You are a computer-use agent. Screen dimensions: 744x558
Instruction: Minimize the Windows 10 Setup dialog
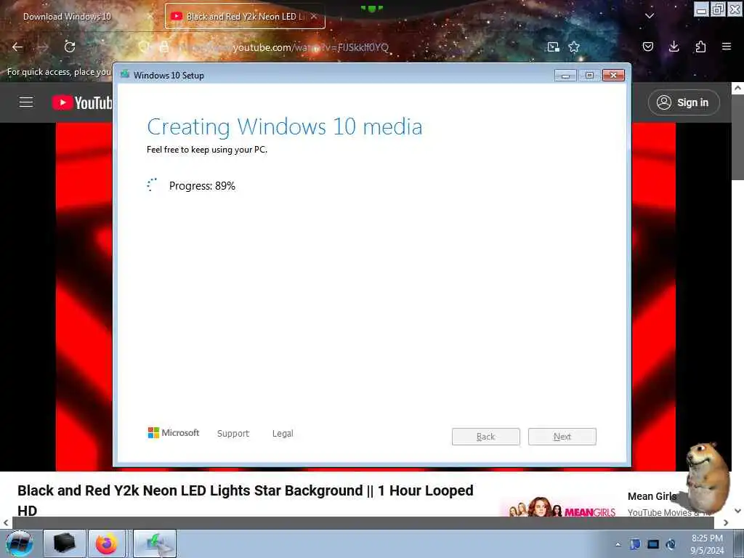[x=565, y=75]
